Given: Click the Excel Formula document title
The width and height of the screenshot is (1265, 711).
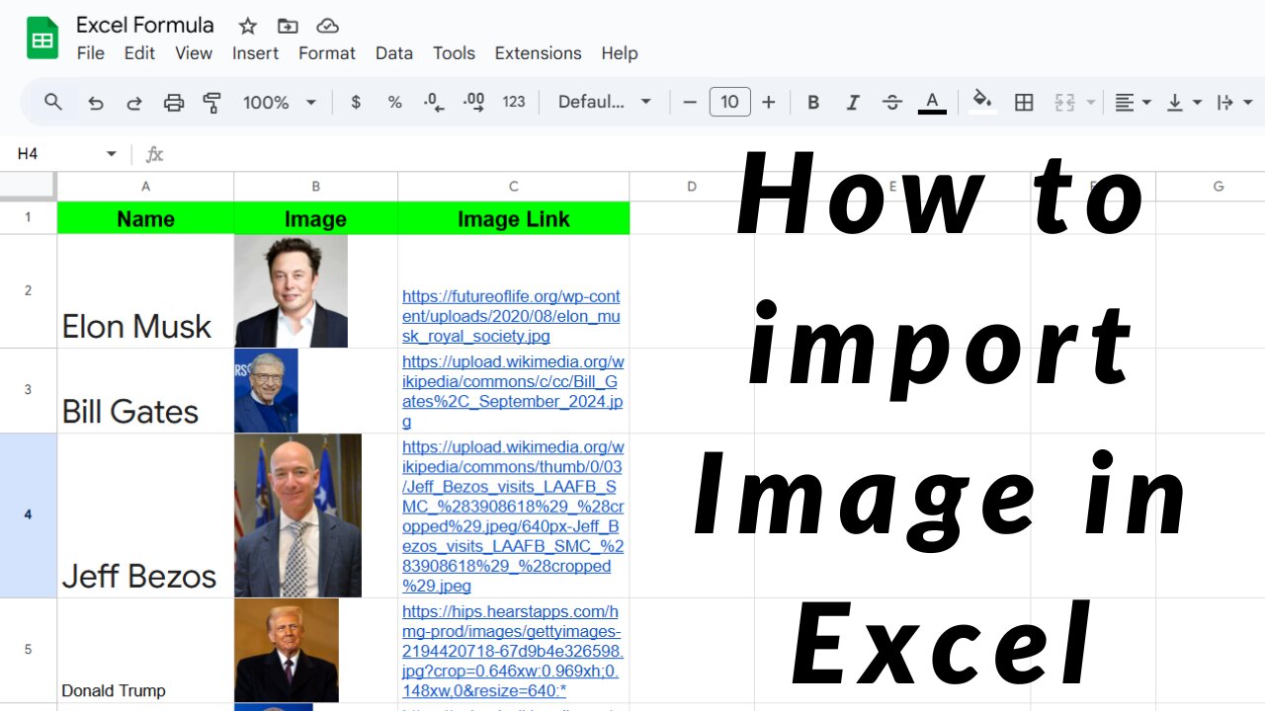Looking at the screenshot, I should (x=145, y=26).
